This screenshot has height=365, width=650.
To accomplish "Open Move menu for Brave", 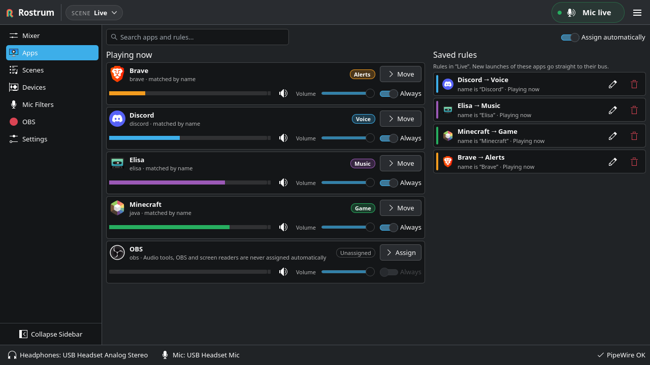I will tap(401, 74).
